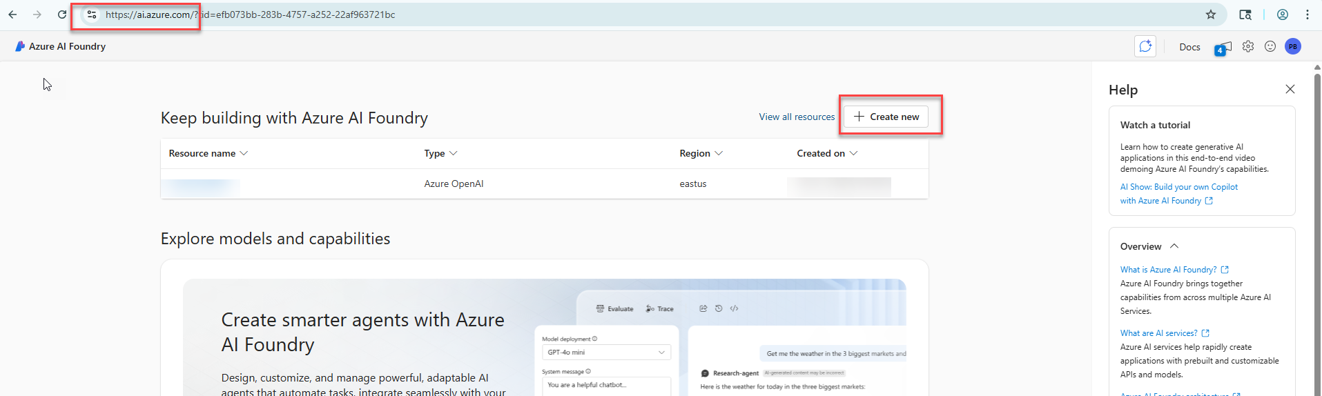Close the Help panel

pos(1290,89)
